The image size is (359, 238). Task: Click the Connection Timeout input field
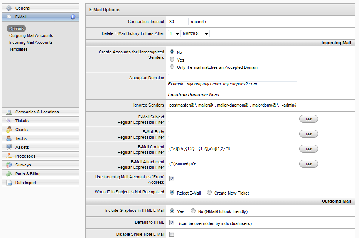point(178,22)
